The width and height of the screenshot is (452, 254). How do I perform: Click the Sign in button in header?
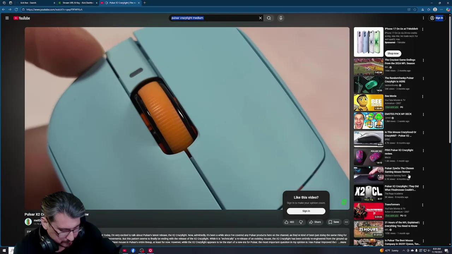(x=437, y=18)
